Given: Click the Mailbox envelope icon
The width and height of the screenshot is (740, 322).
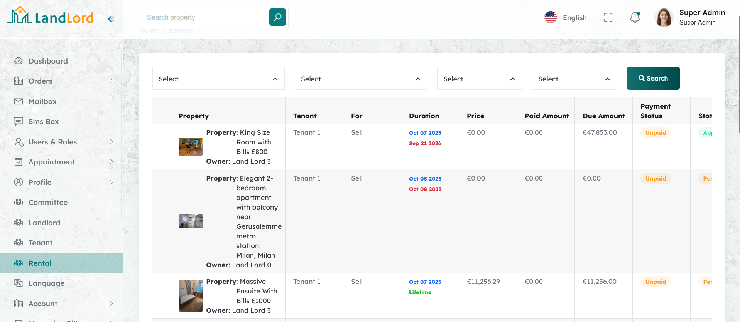Looking at the screenshot, I should click(19, 101).
